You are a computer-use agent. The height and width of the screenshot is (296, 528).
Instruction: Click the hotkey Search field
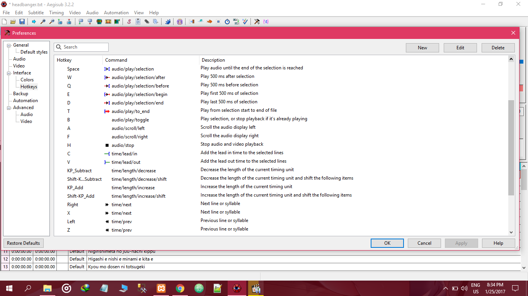81,47
